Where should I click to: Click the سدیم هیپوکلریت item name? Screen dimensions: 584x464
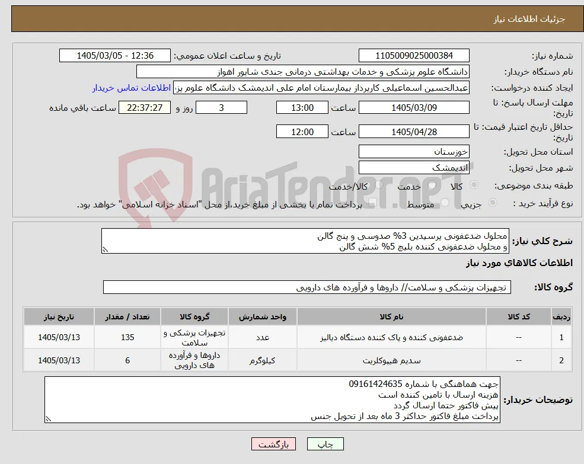[391, 360]
